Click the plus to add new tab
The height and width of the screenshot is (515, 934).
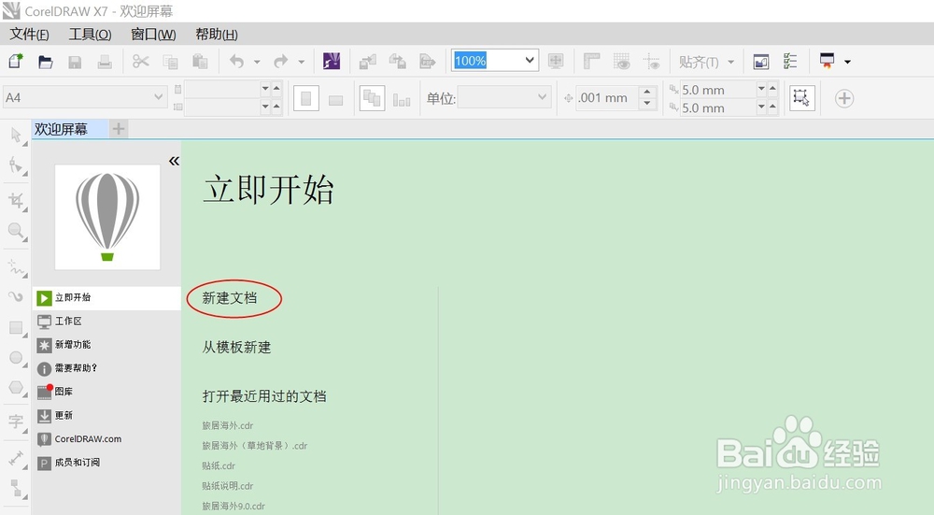tap(119, 129)
